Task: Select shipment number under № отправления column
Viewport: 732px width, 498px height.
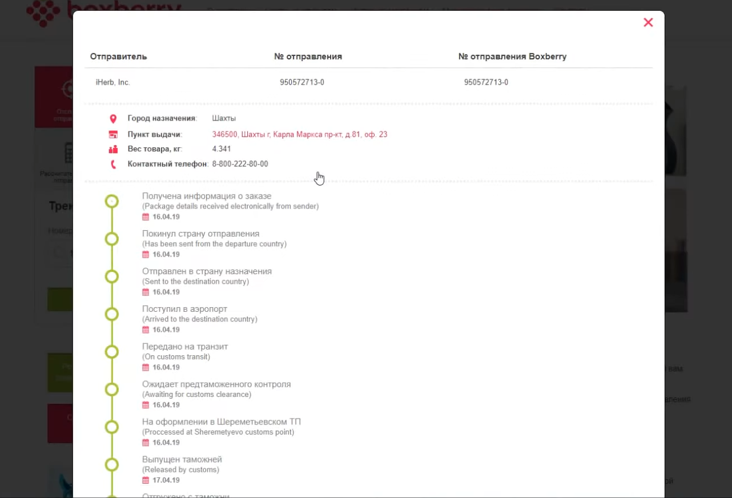Action: [302, 82]
